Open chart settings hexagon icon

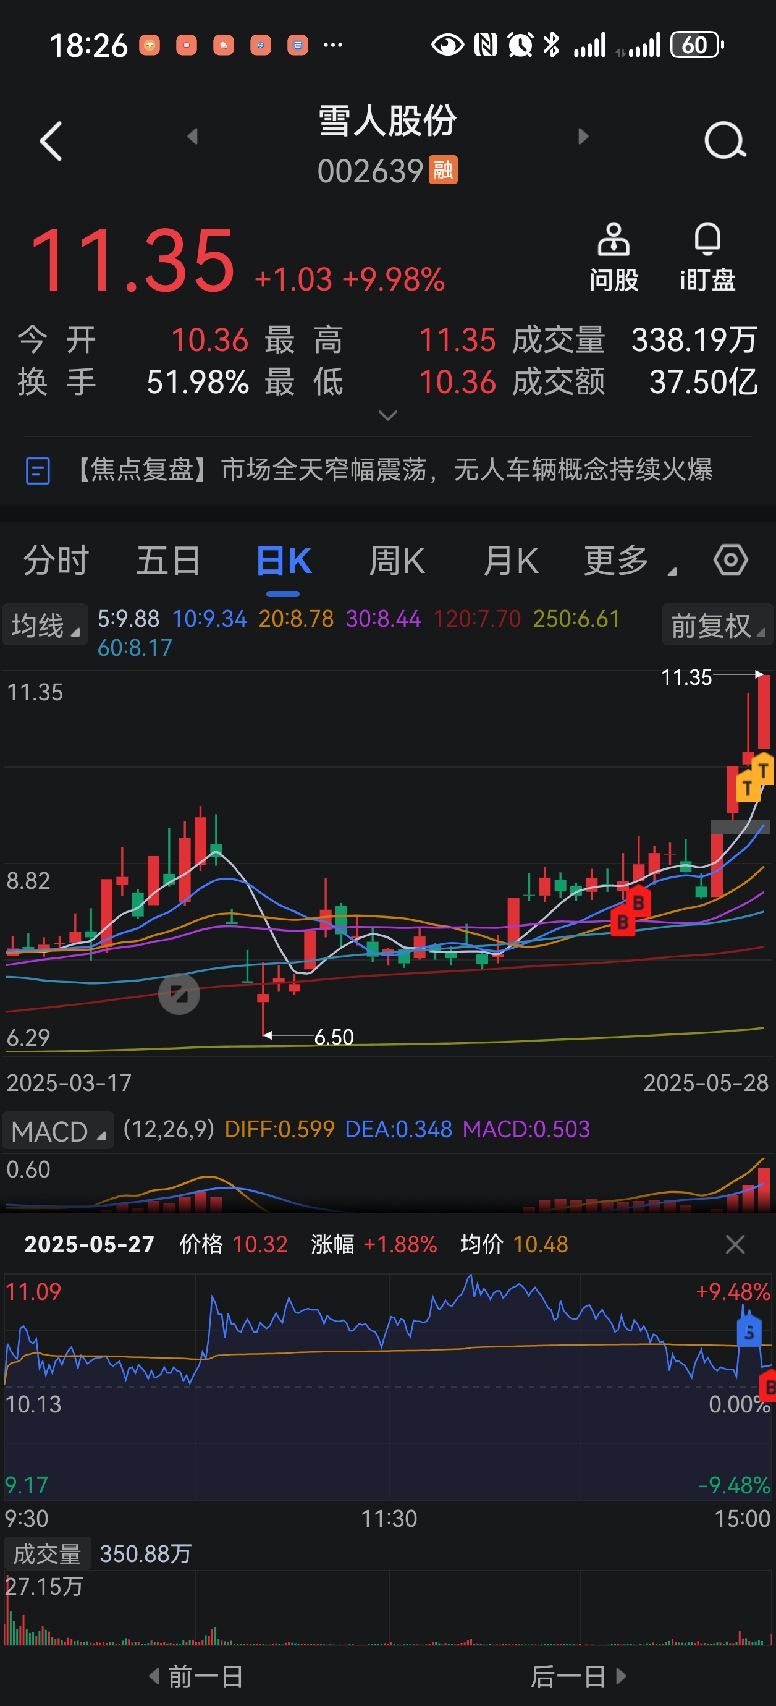tap(731, 560)
